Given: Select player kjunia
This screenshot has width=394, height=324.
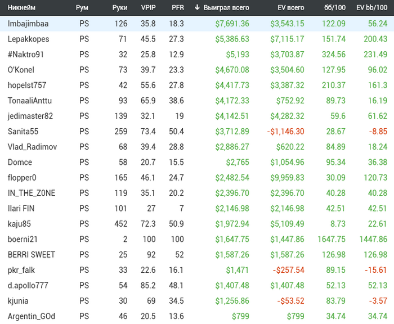Looking at the screenshot, I should (x=18, y=300).
